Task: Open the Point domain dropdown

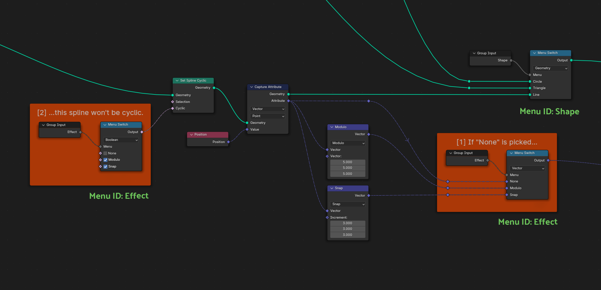Action: 268,116
